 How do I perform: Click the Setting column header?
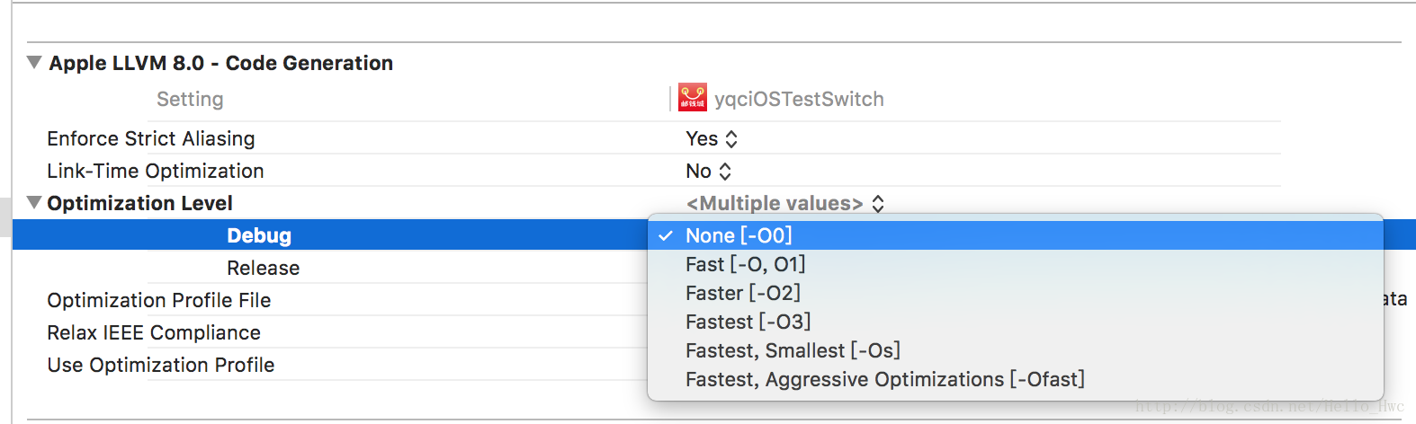189,99
